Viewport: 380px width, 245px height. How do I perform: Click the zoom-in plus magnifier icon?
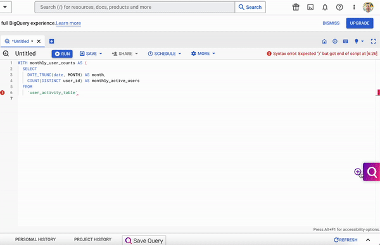click(x=358, y=172)
